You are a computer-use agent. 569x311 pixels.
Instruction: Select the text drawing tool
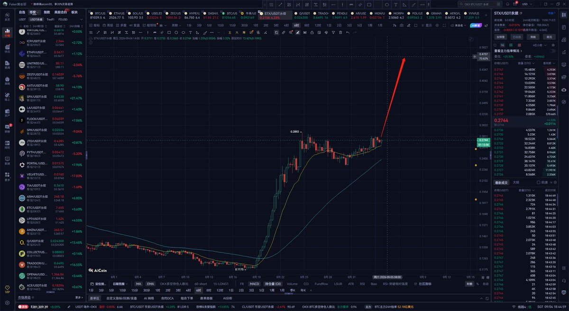click(190, 32)
